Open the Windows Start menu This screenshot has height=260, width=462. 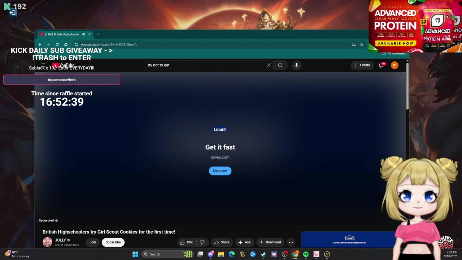pyautogui.click(x=135, y=254)
